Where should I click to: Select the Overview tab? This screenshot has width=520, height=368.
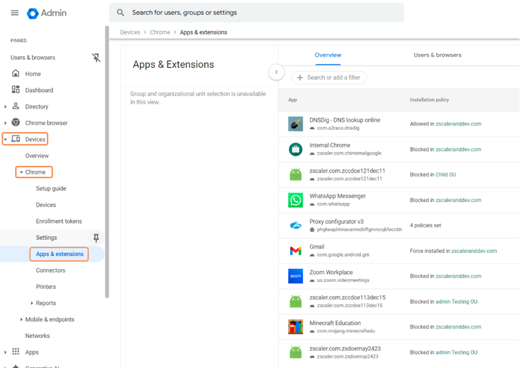(x=328, y=55)
